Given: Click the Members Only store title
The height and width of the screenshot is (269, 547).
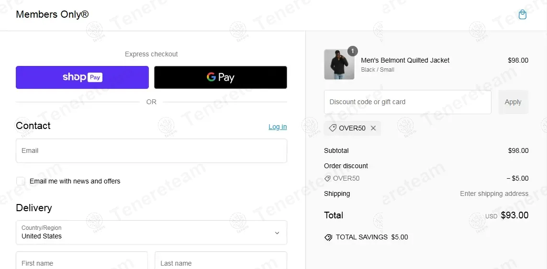Looking at the screenshot, I should pos(52,14).
